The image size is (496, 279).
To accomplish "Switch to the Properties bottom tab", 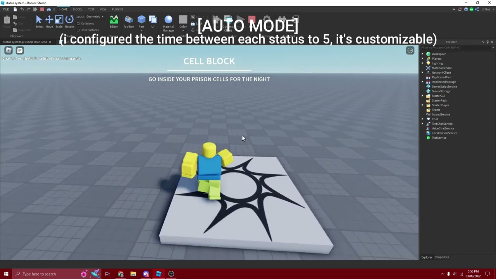I will (442, 257).
